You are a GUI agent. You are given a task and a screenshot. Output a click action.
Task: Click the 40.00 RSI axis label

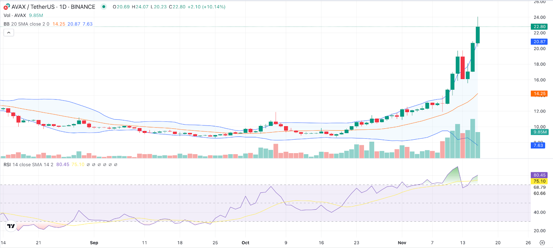coord(540,212)
